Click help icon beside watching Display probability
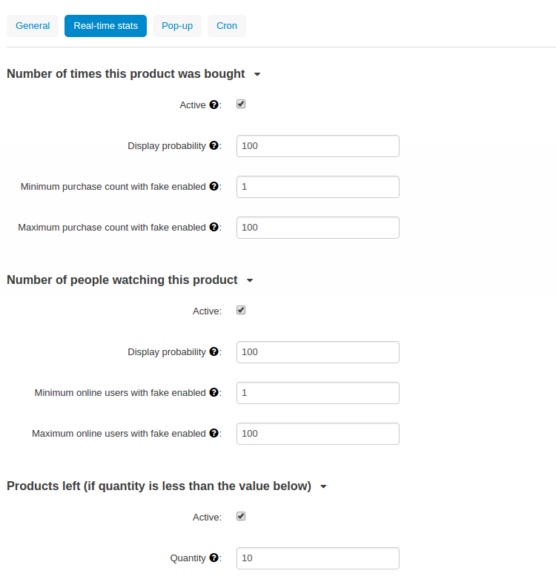556x585 pixels. coord(214,351)
